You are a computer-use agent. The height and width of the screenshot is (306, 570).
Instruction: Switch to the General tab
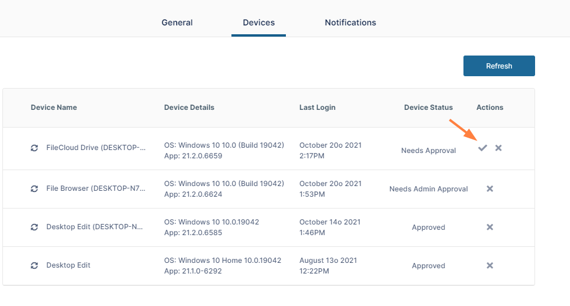(x=177, y=22)
